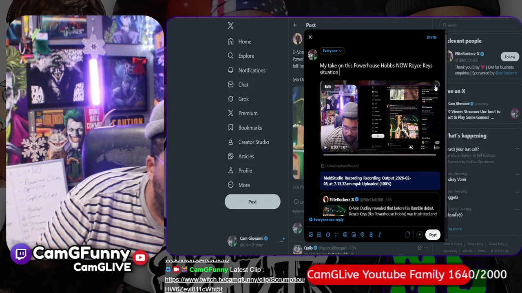Open Notifications in sidebar
The height and width of the screenshot is (293, 522).
pos(247,70)
